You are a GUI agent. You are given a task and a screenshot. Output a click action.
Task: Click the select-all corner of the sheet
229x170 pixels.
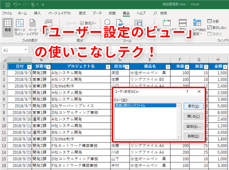[5, 59]
